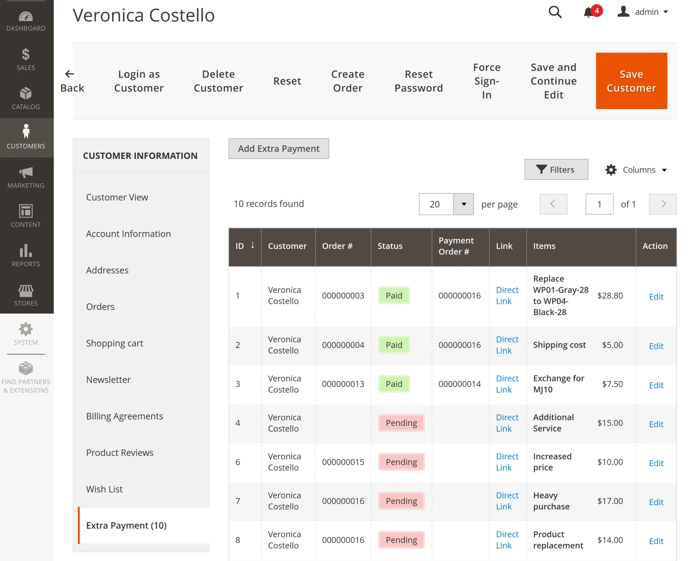Switch to the Account Information tab
The width and height of the screenshot is (693, 561).
(x=128, y=234)
